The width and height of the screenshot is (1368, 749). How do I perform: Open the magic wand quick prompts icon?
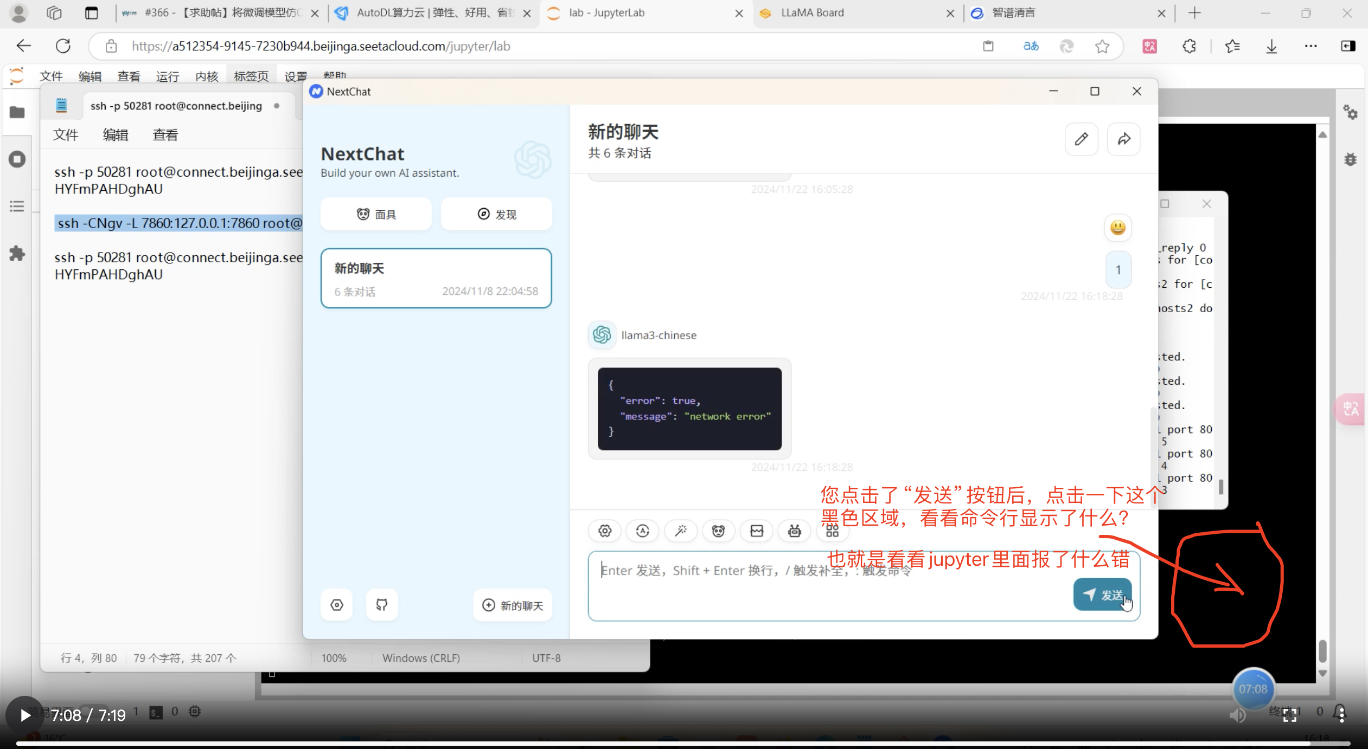click(x=680, y=531)
